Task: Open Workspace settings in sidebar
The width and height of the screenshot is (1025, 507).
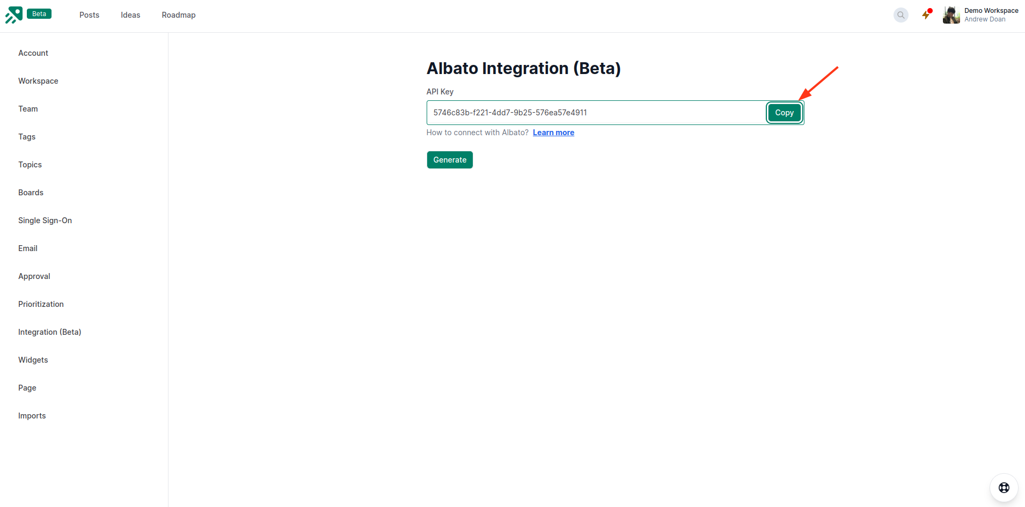Action: pos(38,81)
